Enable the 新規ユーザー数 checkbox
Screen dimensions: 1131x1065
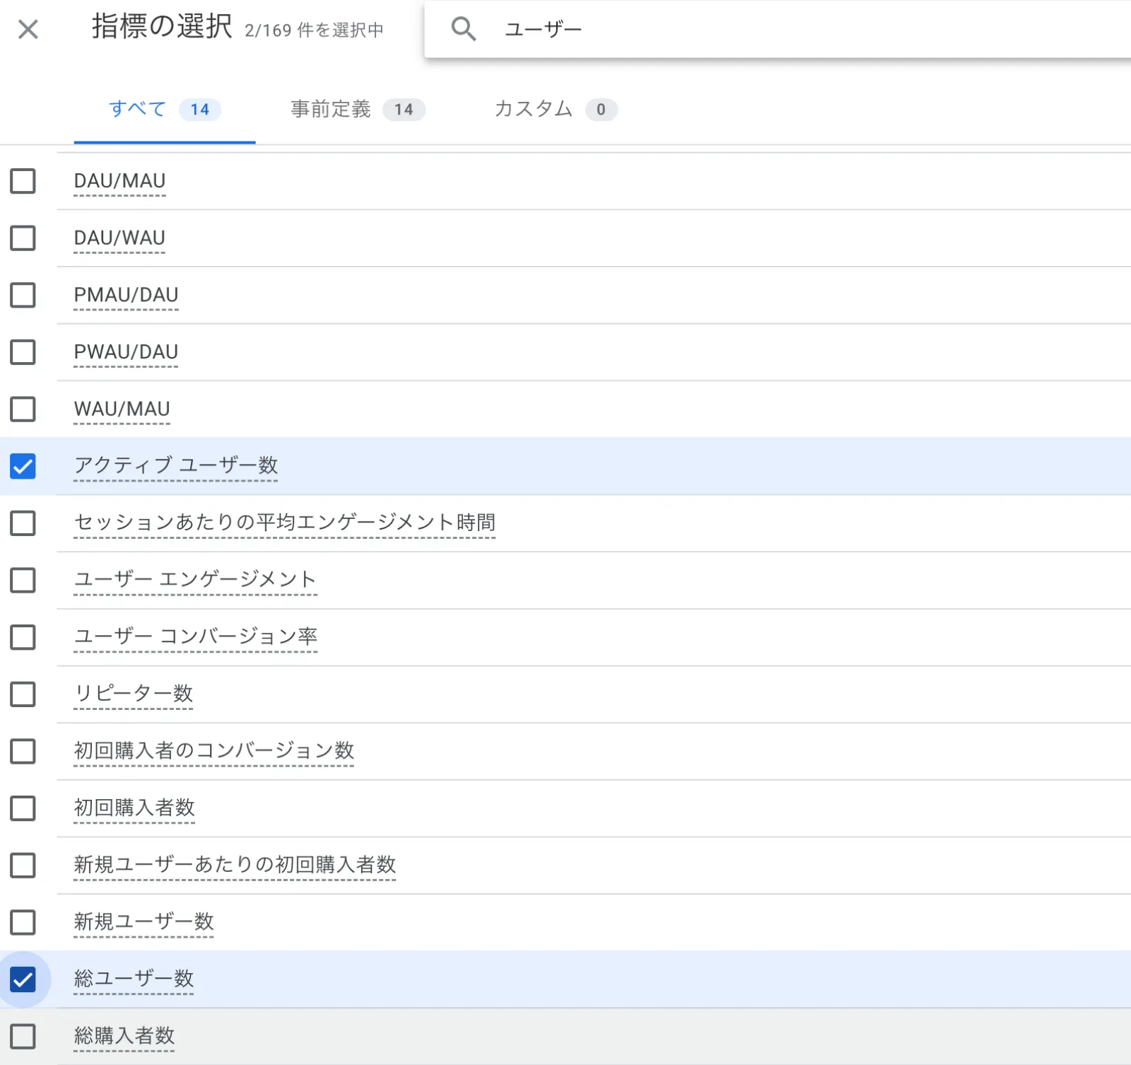coord(23,923)
